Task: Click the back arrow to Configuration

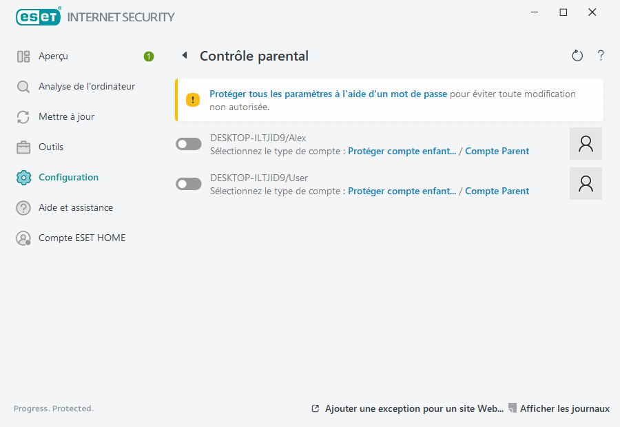Action: tap(184, 55)
